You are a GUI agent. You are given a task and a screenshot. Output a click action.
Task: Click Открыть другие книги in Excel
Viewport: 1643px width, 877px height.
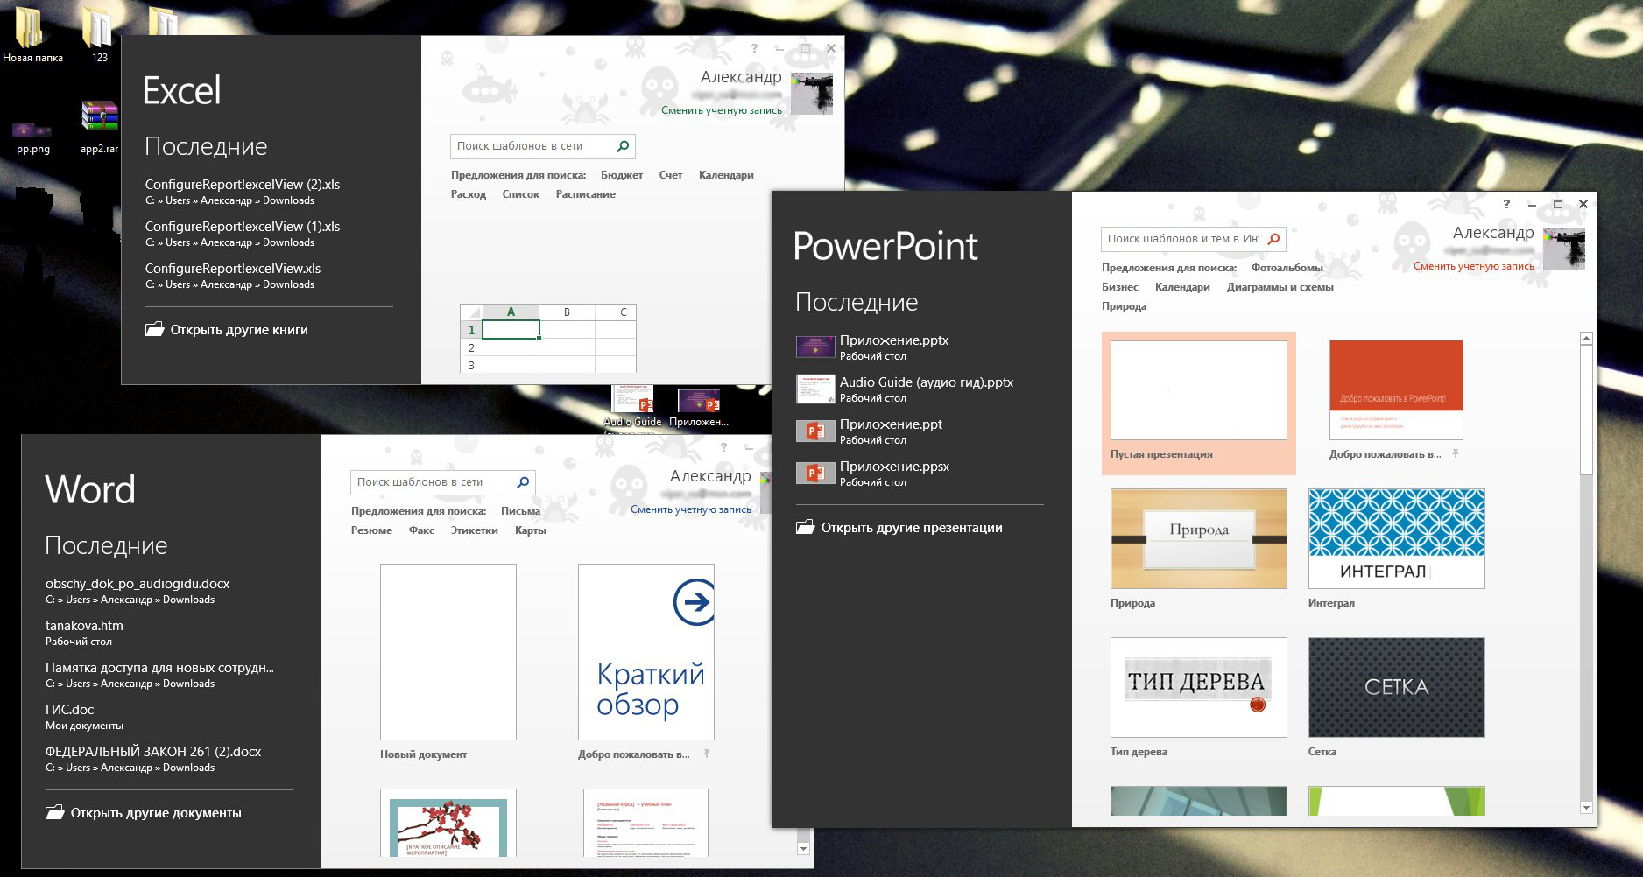(238, 330)
